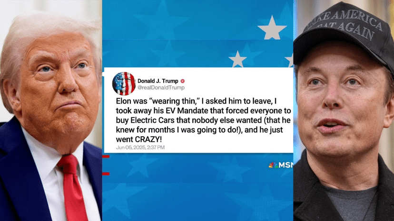
Task: Open the right photo of man in black cap
Action: pyautogui.click(x=344, y=110)
